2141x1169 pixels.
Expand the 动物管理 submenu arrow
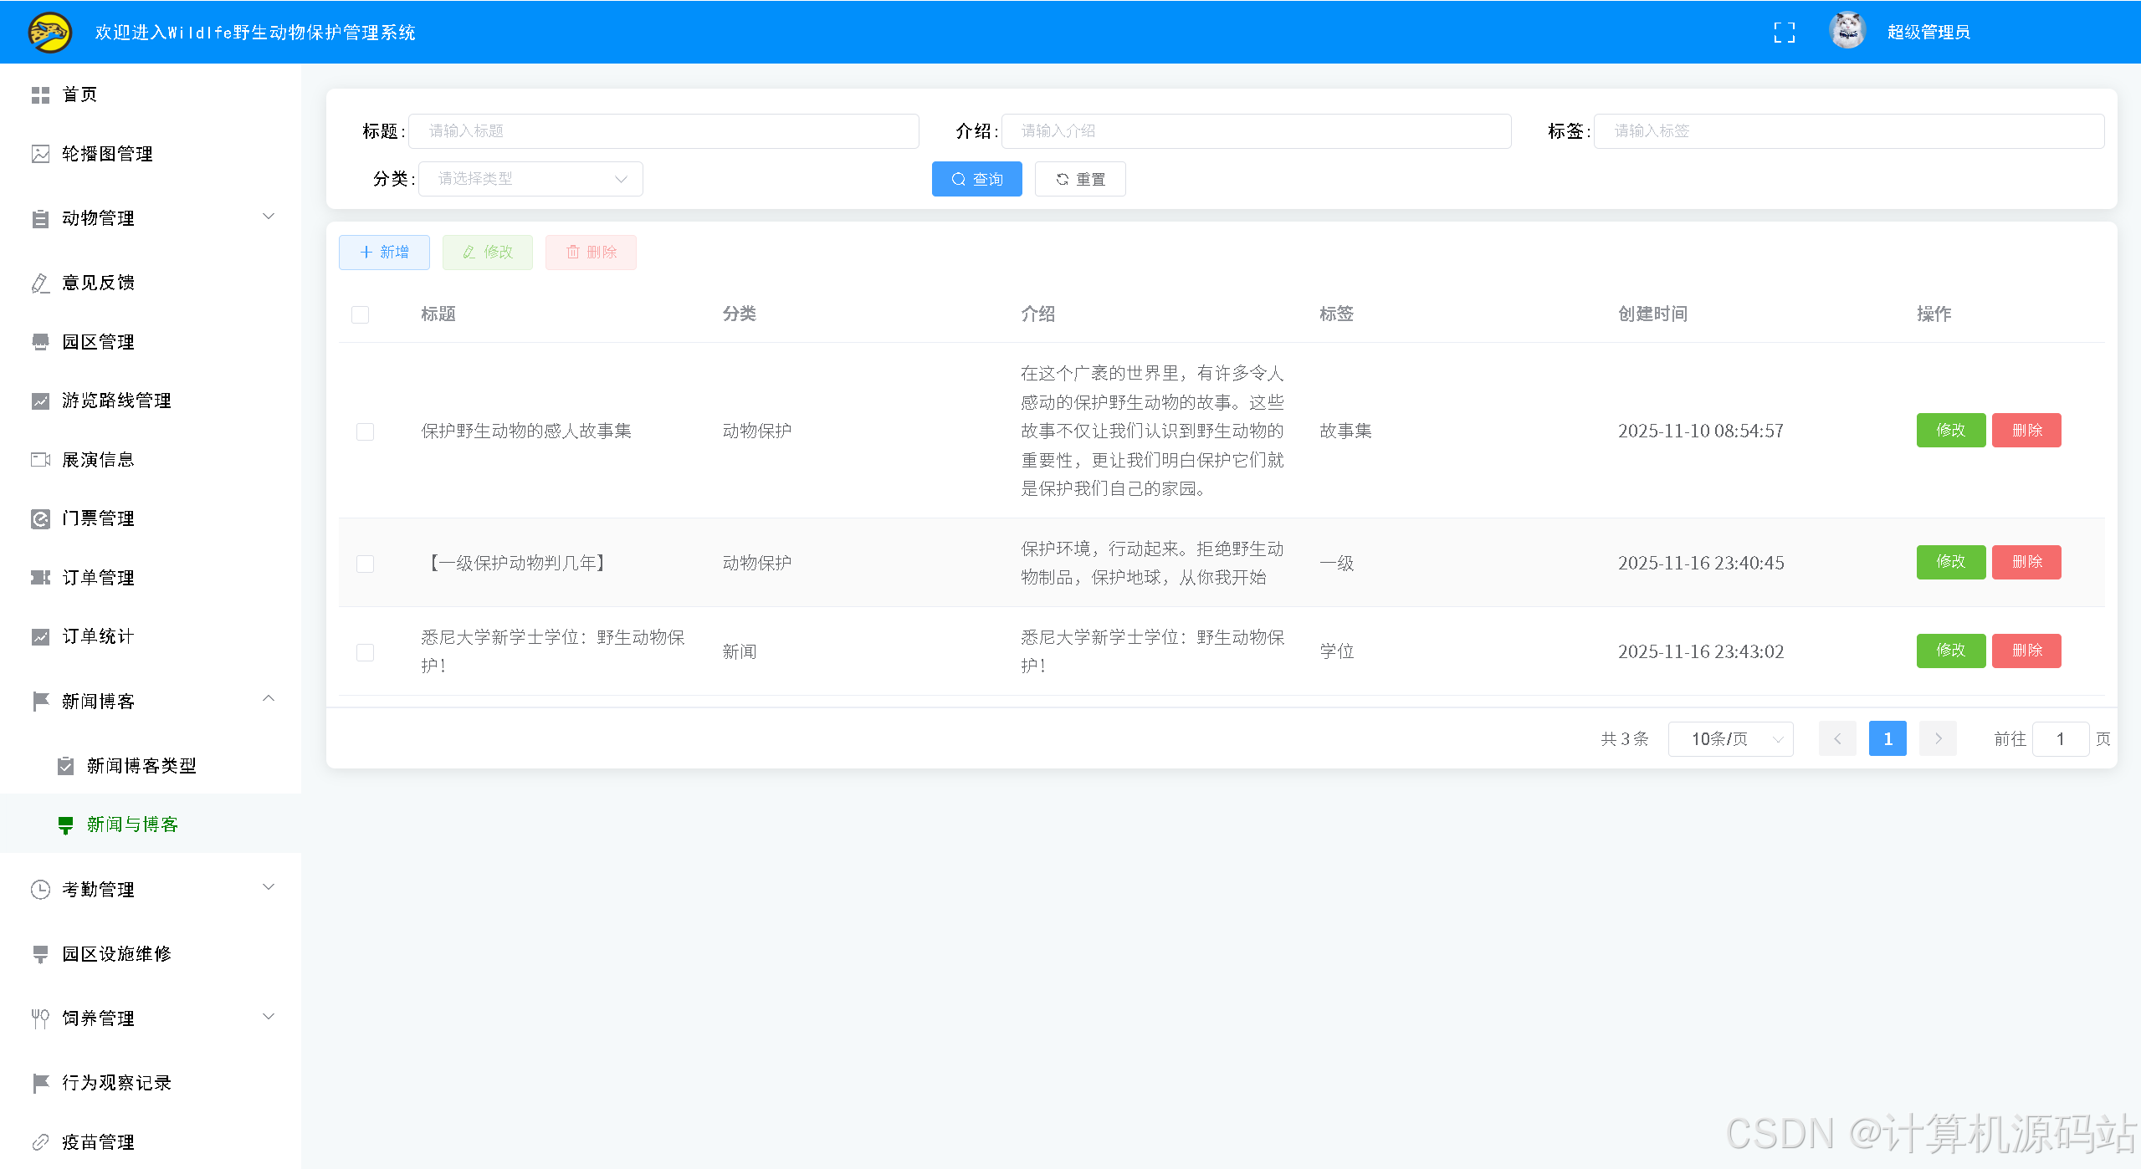(x=269, y=217)
